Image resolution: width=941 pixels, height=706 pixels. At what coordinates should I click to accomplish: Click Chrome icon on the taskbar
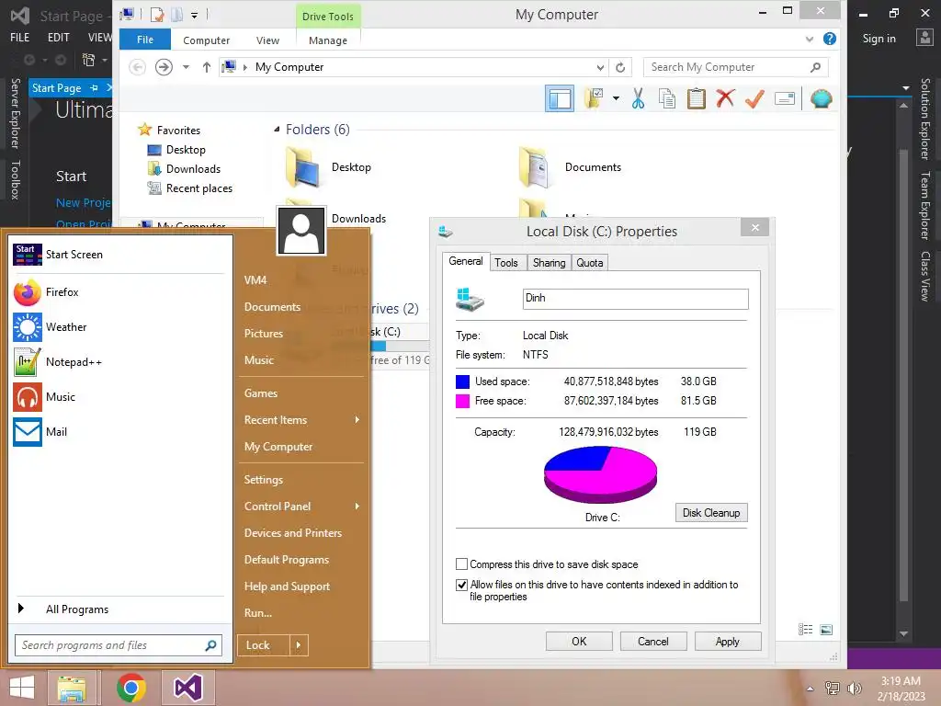point(131,688)
